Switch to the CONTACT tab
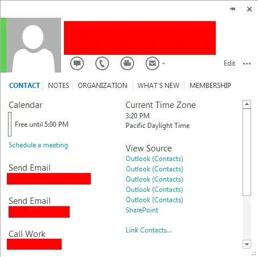 coord(25,86)
